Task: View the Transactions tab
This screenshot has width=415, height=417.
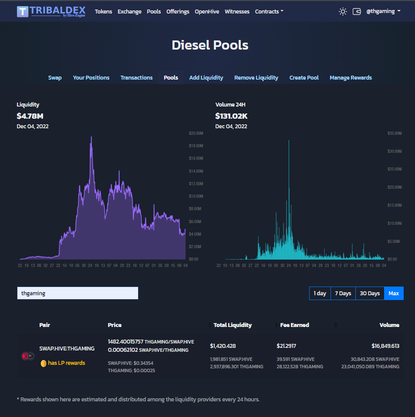Action: (136, 78)
